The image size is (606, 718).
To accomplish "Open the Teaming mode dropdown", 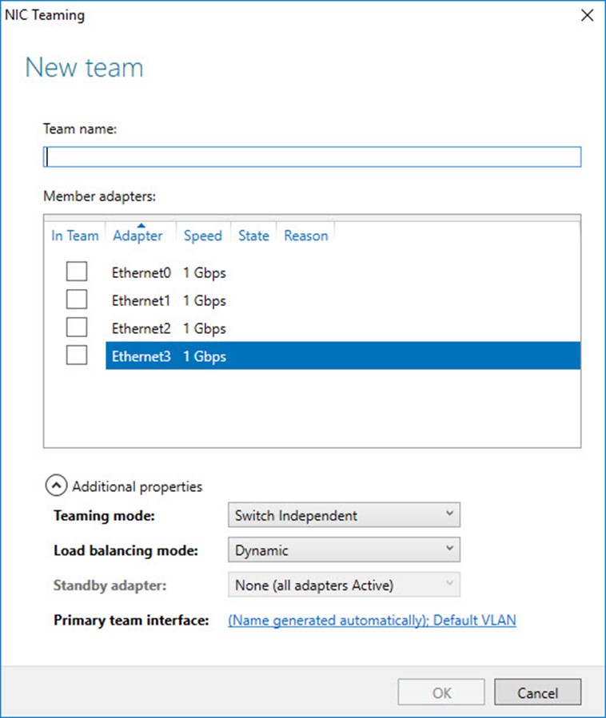I will 344,515.
